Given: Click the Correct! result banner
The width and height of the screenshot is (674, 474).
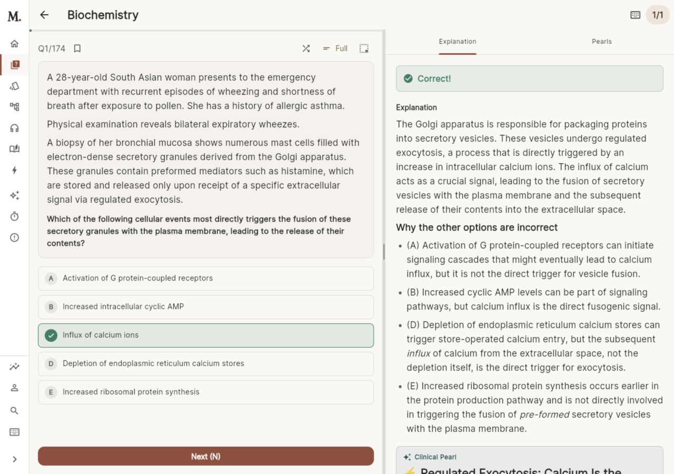Looking at the screenshot, I should coord(530,78).
